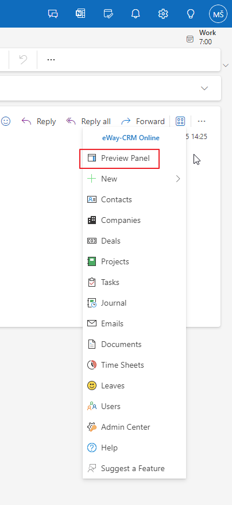Open the Settings gear

pyautogui.click(x=163, y=14)
